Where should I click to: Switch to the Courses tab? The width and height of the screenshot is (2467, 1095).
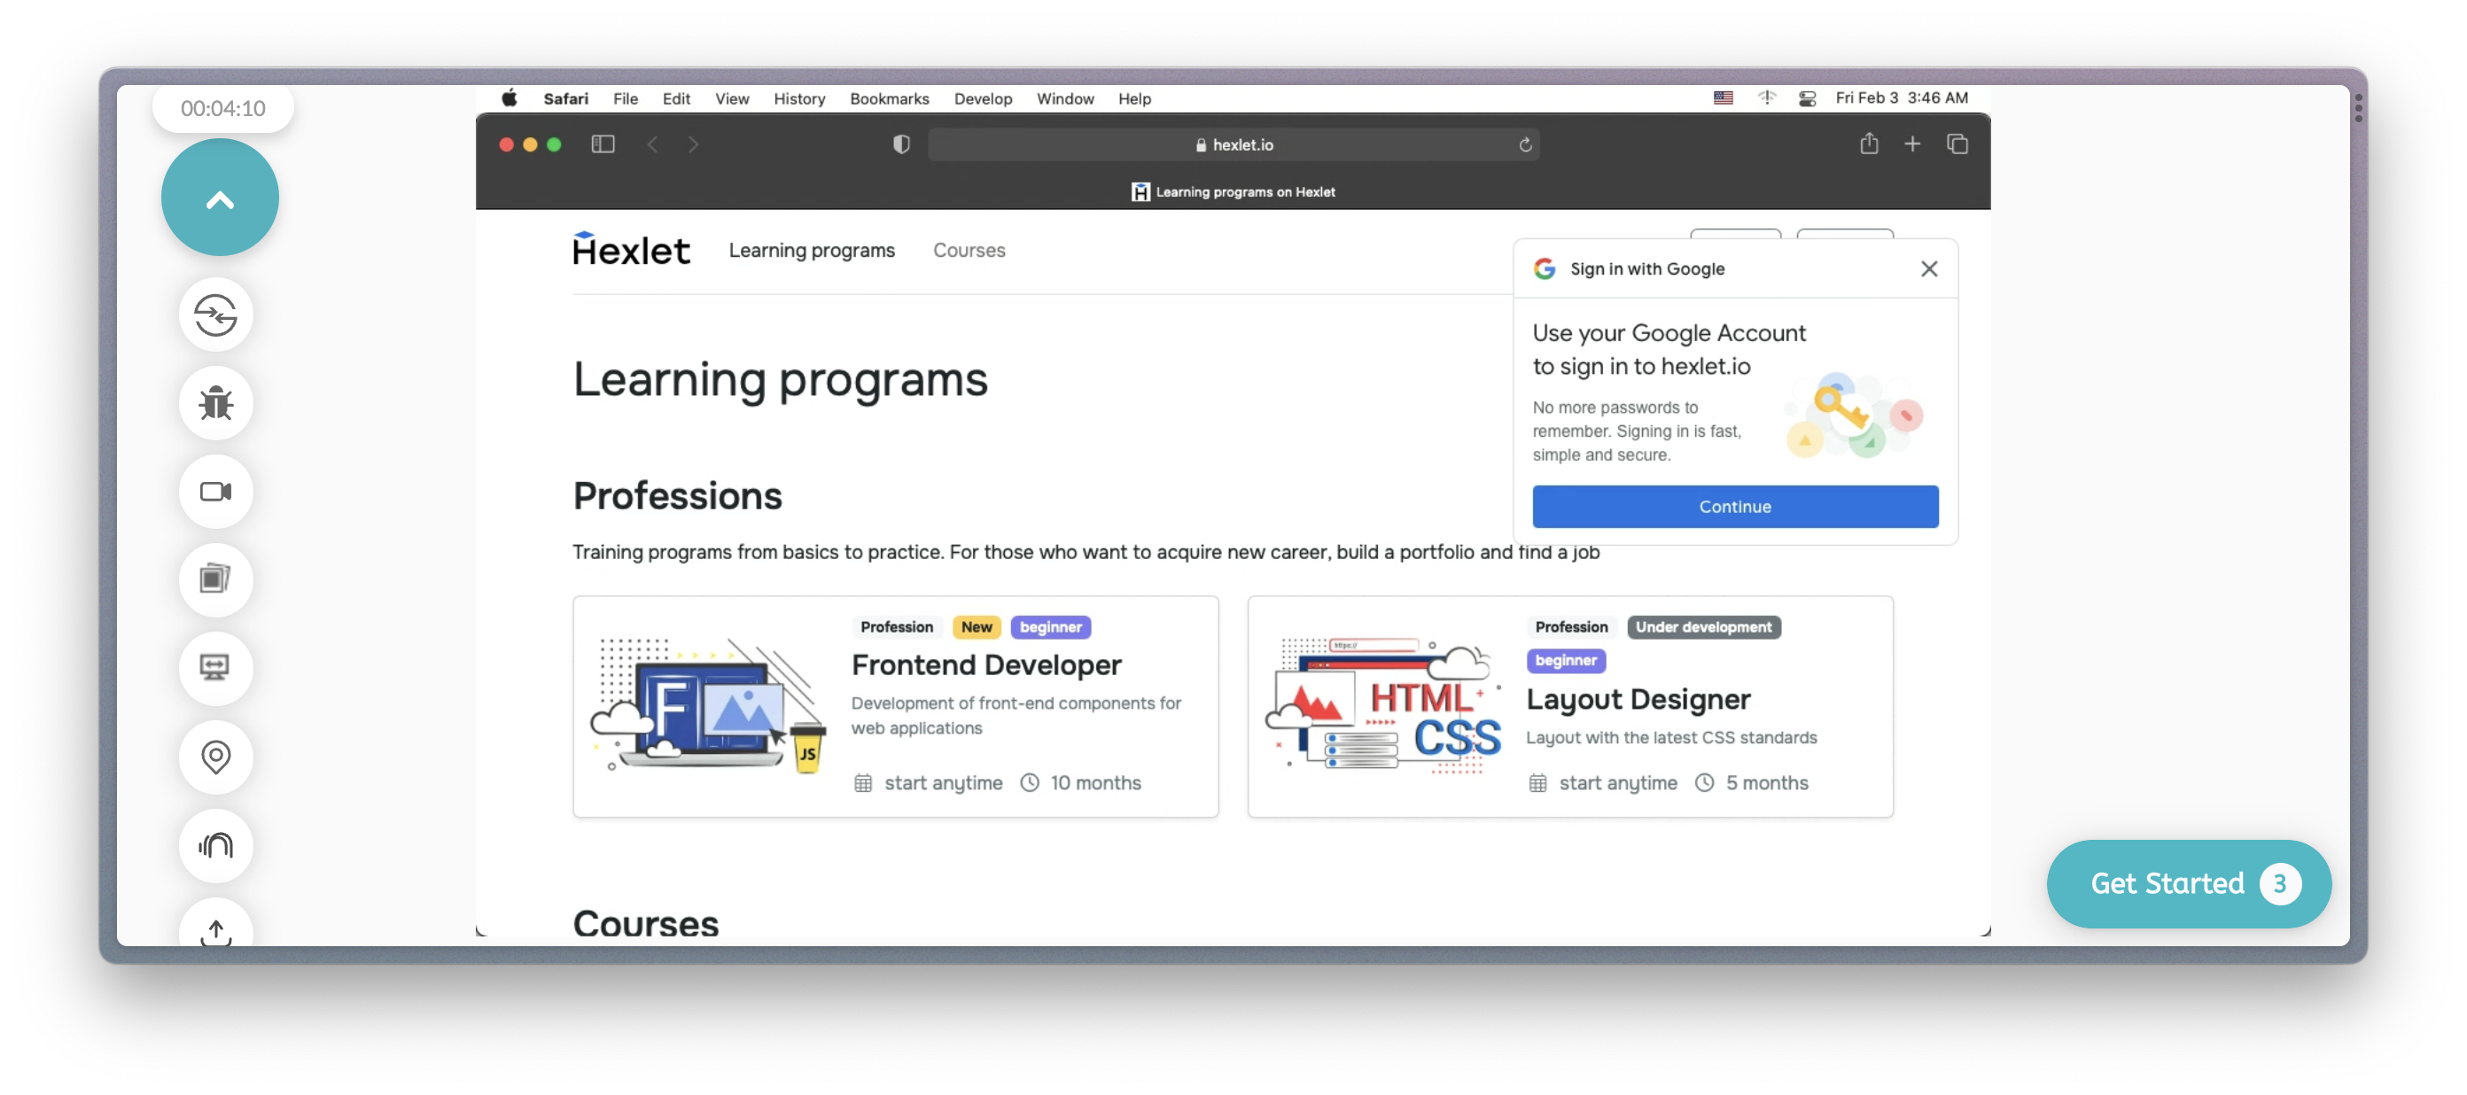pos(969,250)
